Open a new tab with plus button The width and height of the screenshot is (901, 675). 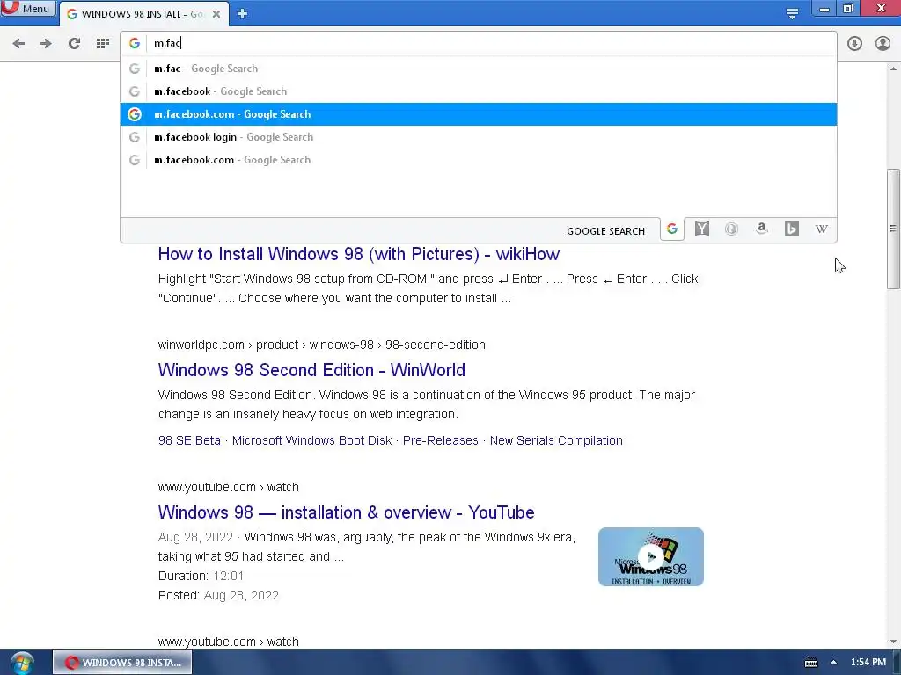click(243, 14)
